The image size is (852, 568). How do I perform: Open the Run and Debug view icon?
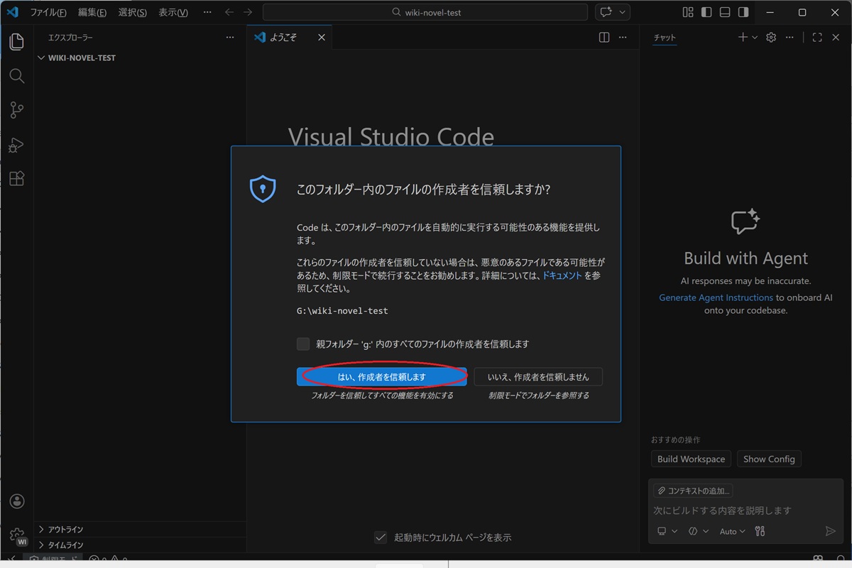click(17, 145)
